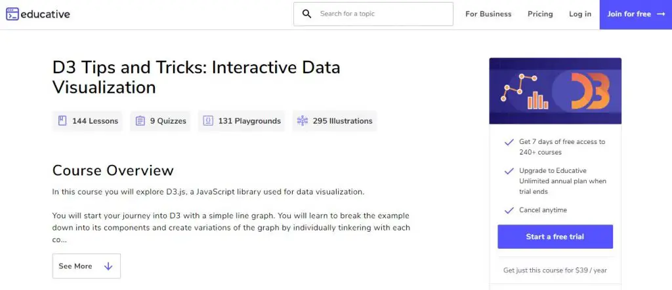
Task: Click the Quizzes clipboard icon
Action: click(140, 120)
